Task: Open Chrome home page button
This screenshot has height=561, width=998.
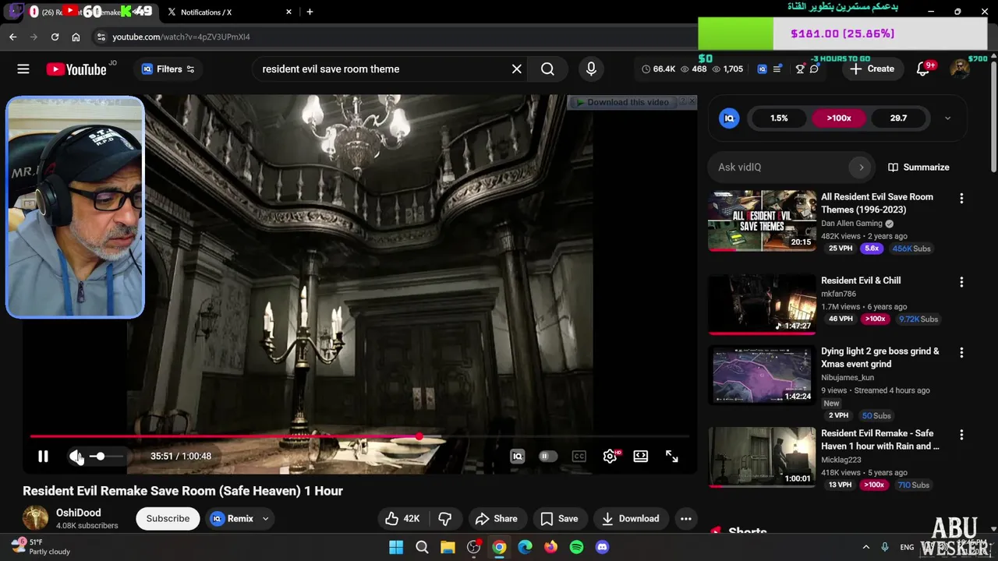Action: tap(76, 37)
